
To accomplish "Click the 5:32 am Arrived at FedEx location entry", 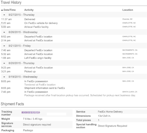I will [39, 54].
